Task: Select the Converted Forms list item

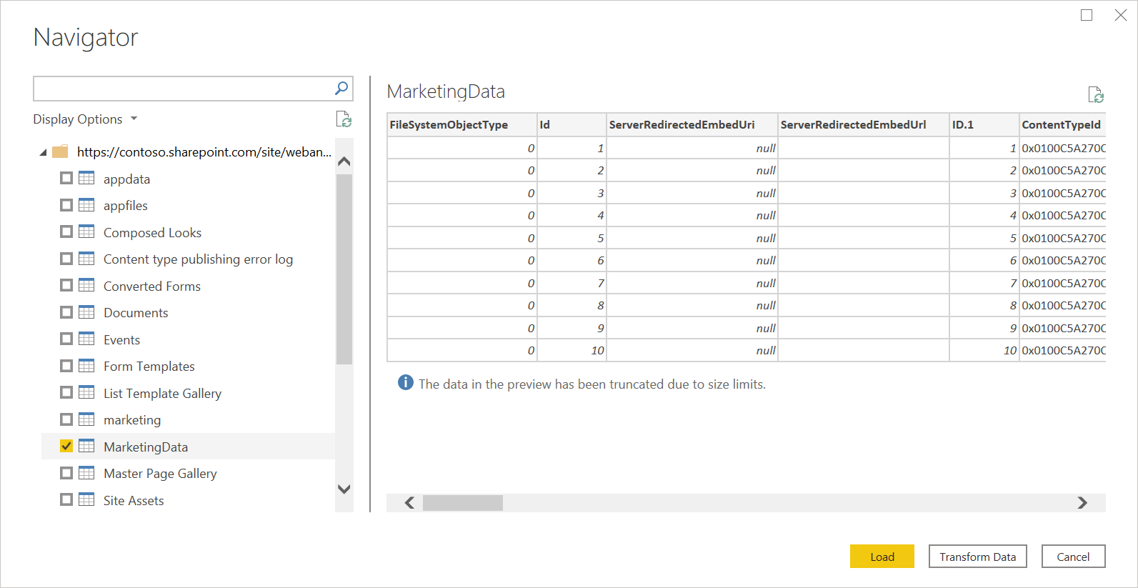Action: [x=151, y=286]
